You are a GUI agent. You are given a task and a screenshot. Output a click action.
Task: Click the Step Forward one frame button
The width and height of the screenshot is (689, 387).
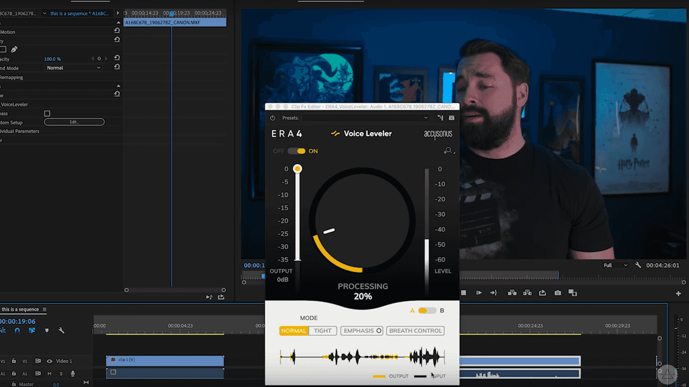pos(479,293)
